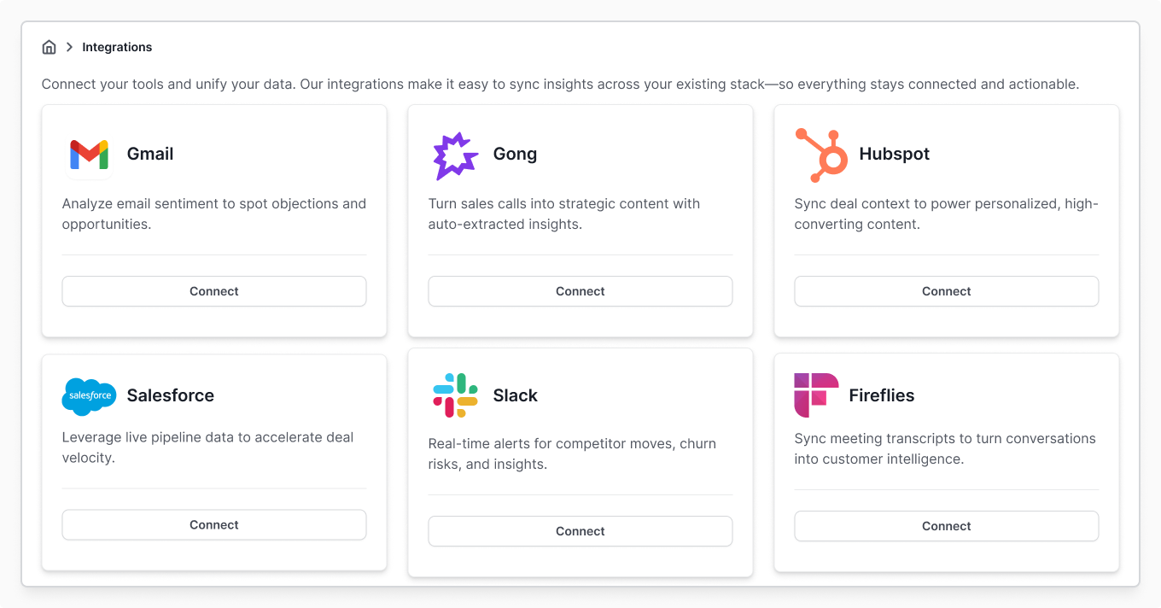
Task: Click the Slack description text
Action: (572, 454)
